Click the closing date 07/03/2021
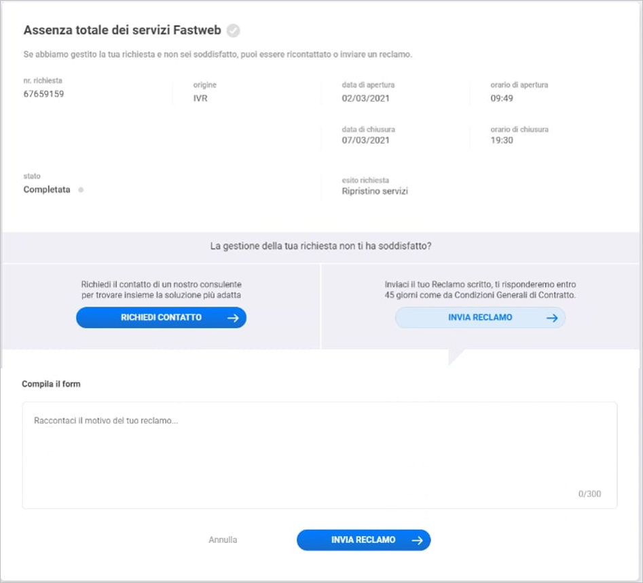The image size is (643, 583). (365, 140)
